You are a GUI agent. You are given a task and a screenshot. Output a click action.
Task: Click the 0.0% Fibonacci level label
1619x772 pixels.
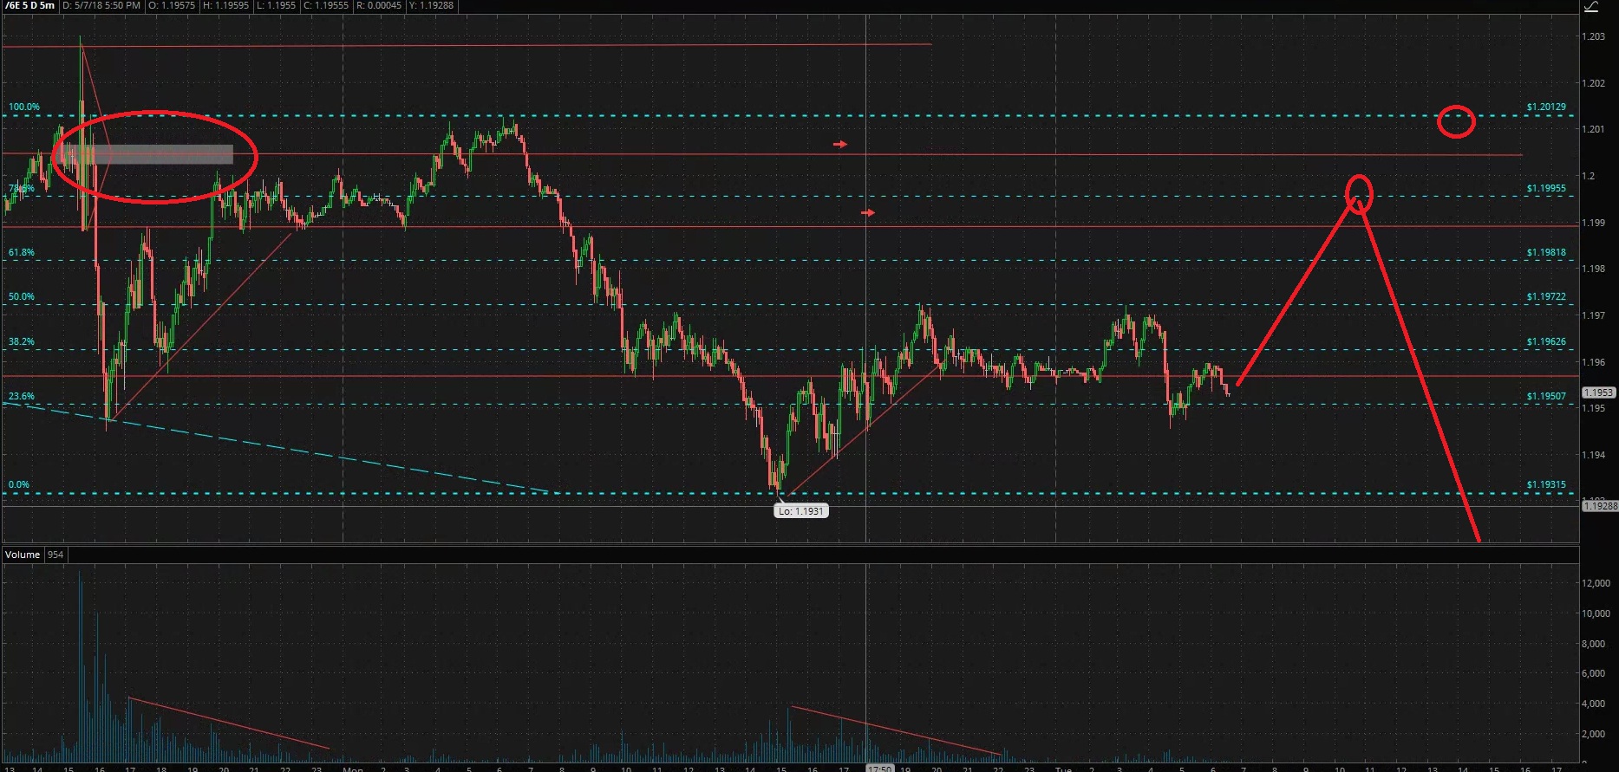pos(19,485)
